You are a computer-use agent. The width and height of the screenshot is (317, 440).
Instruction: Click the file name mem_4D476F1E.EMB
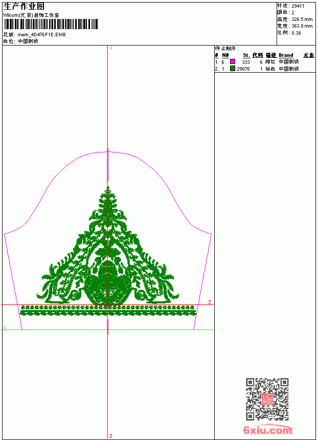[41, 35]
